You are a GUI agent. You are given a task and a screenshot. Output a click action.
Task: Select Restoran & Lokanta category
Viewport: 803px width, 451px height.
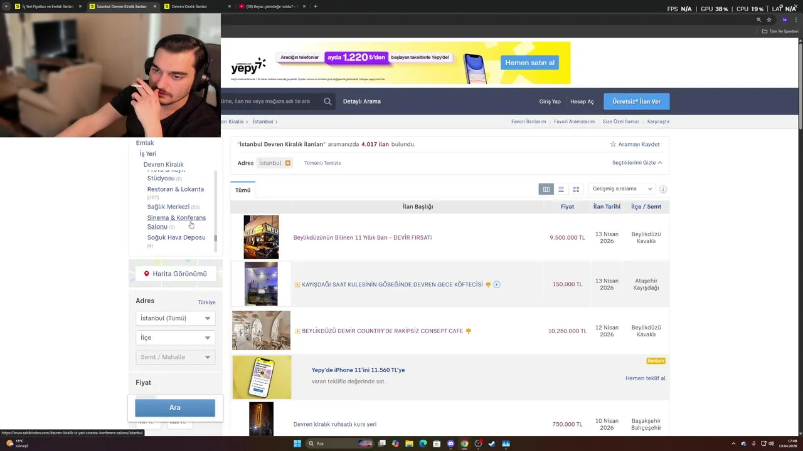click(176, 189)
